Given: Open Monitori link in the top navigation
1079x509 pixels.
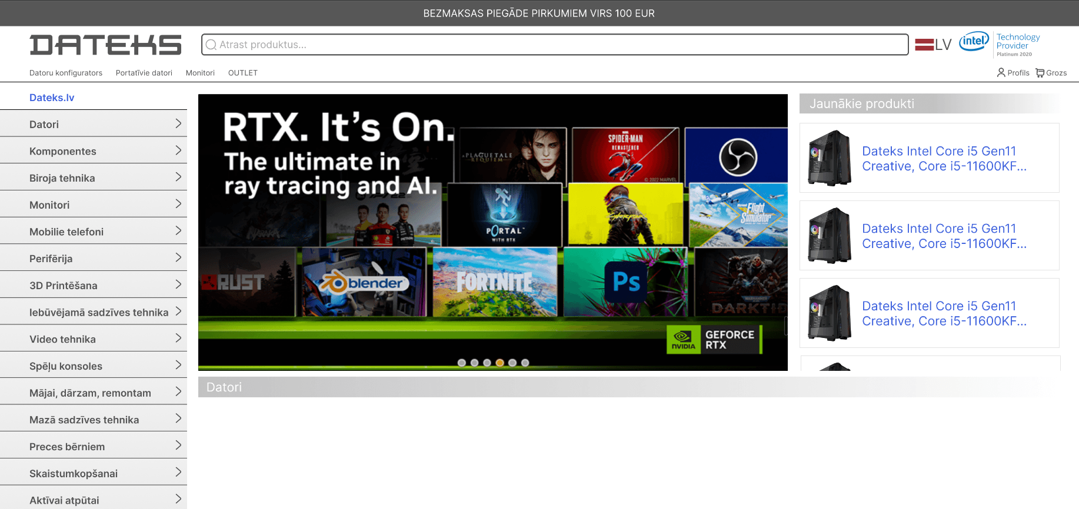Looking at the screenshot, I should point(200,73).
